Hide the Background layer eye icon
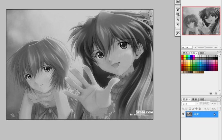The height and width of the screenshot is (140, 222). [x=183, y=114]
